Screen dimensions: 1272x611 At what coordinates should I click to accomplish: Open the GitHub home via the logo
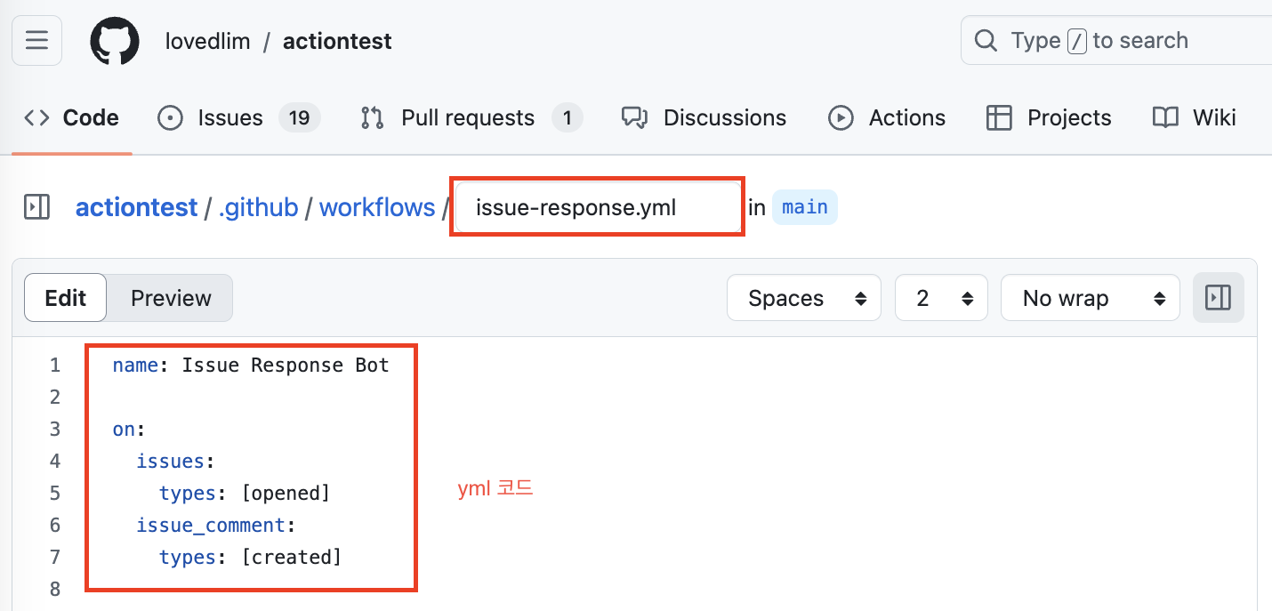115,40
